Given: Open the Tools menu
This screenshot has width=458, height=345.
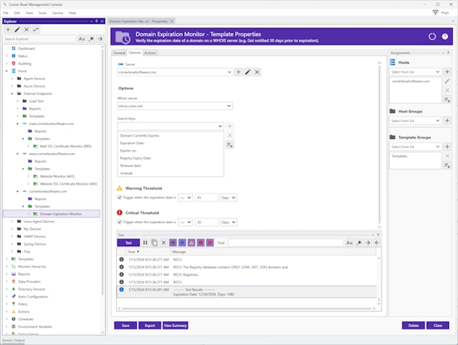Looking at the screenshot, I should tap(42, 13).
